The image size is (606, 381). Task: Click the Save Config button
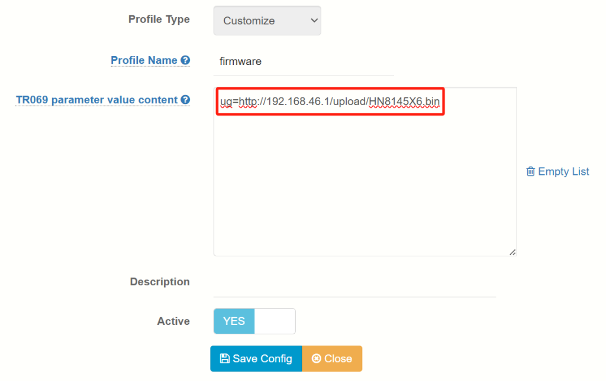point(256,359)
